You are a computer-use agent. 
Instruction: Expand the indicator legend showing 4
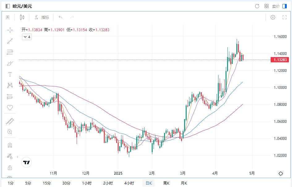[x=27, y=37]
